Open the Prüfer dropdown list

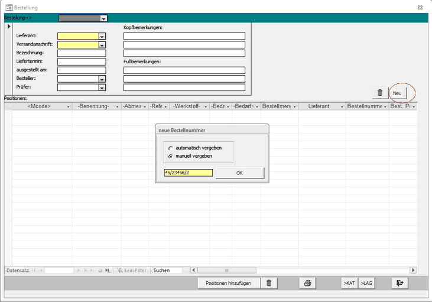(x=102, y=87)
